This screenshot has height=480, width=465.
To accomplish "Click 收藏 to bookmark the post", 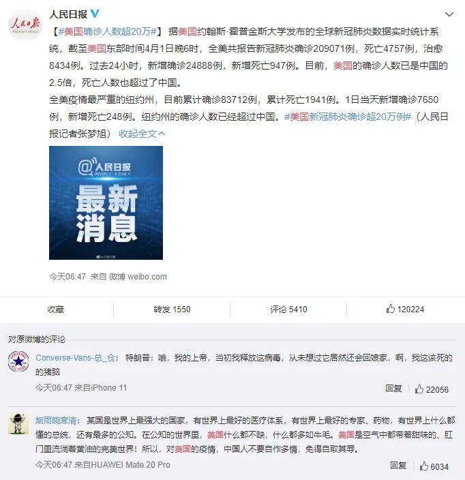I will point(55,309).
